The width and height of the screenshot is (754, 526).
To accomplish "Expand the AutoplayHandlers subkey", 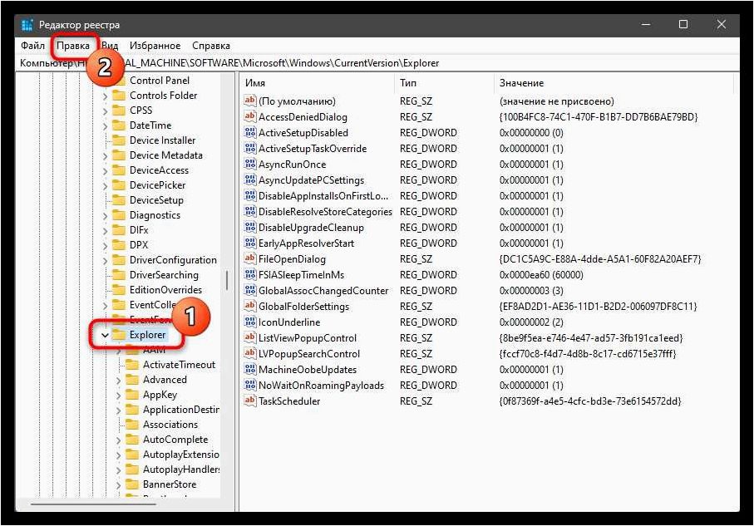I will (118, 469).
